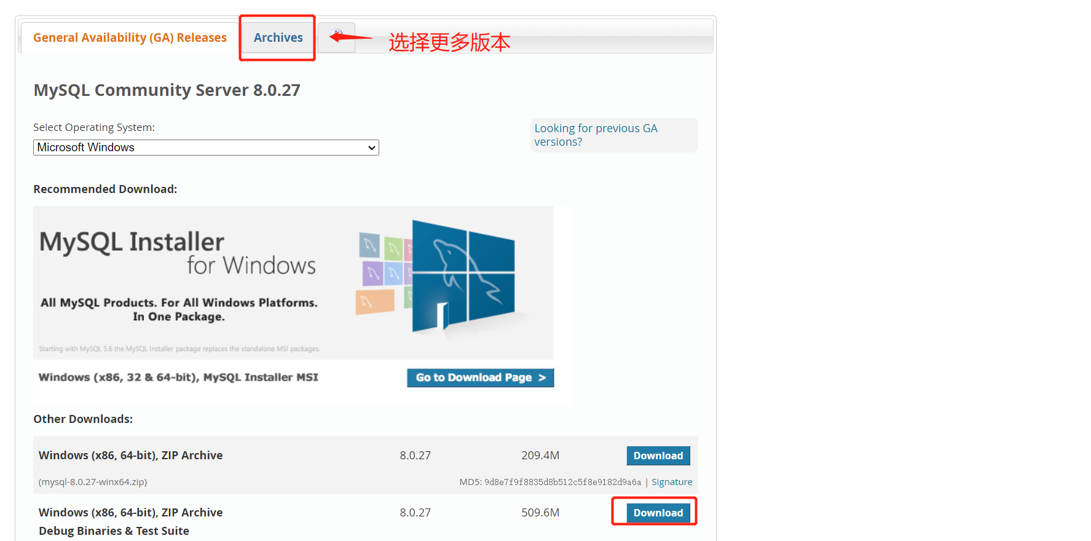The height and width of the screenshot is (541, 1091).
Task: Switch to the Archives tab
Action: (278, 38)
